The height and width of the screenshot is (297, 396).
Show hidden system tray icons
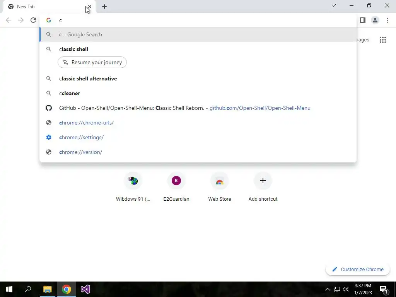tap(327, 289)
